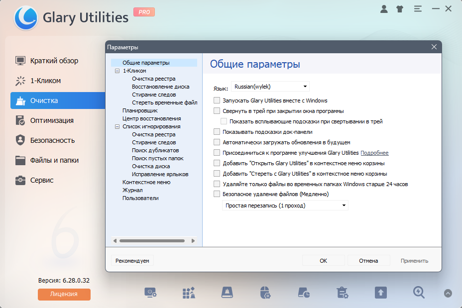Image resolution: width=462 pixels, height=308 pixels.
Task: Click the software update upload-arrow icon
Action: coord(381,293)
